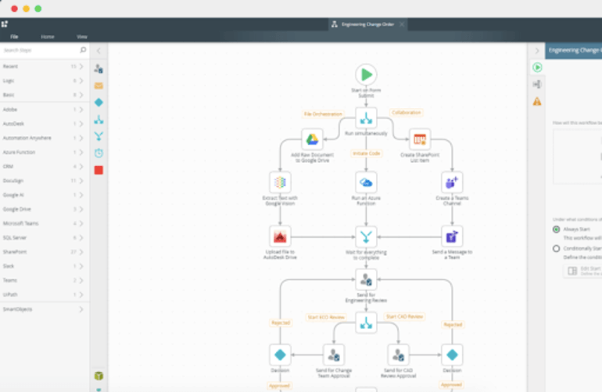Expand the AutoDesk category
Image resolution: width=602 pixels, height=392 pixels.
45,124
